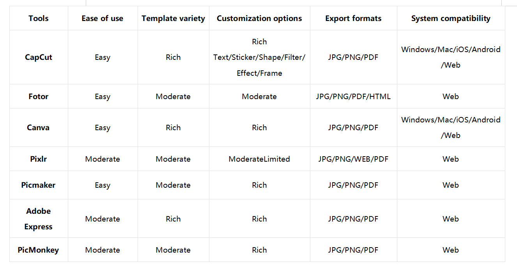This screenshot has width=517, height=267.
Task: Click the 'System compatibility' header cell
Action: click(x=451, y=18)
